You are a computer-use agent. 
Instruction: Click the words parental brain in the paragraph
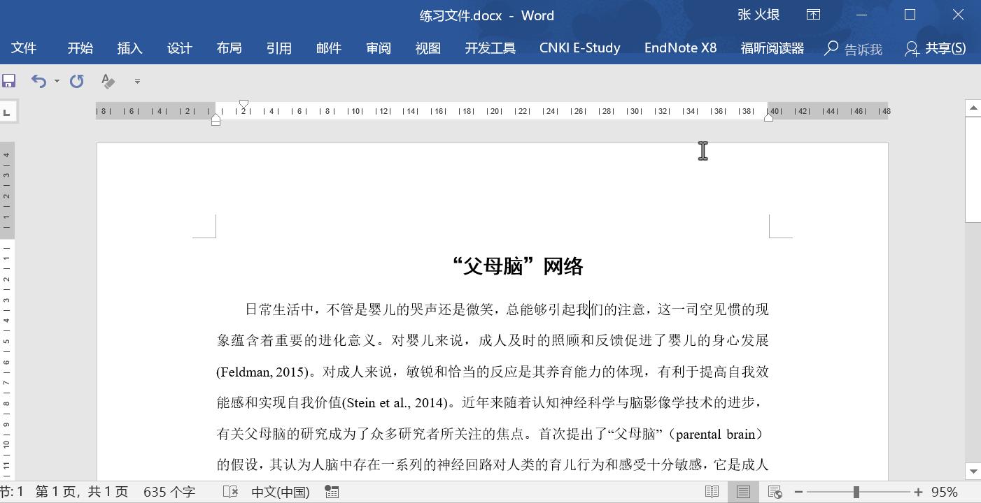pos(715,434)
